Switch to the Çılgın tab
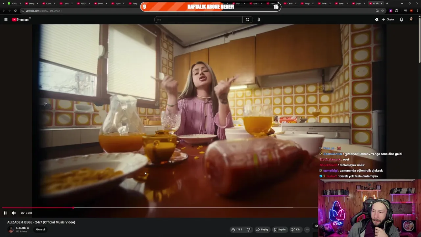This screenshot has width=421, height=237. (358, 3)
